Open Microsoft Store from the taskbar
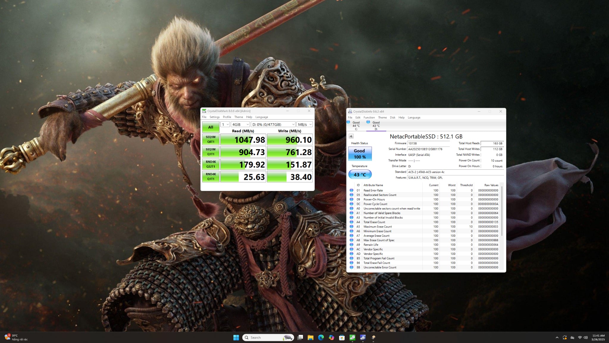This screenshot has height=343, width=609. click(x=342, y=337)
